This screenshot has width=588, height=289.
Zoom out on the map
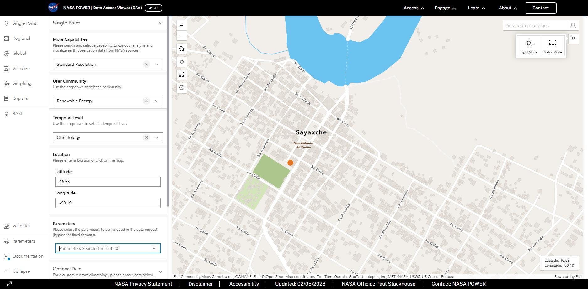point(182,36)
